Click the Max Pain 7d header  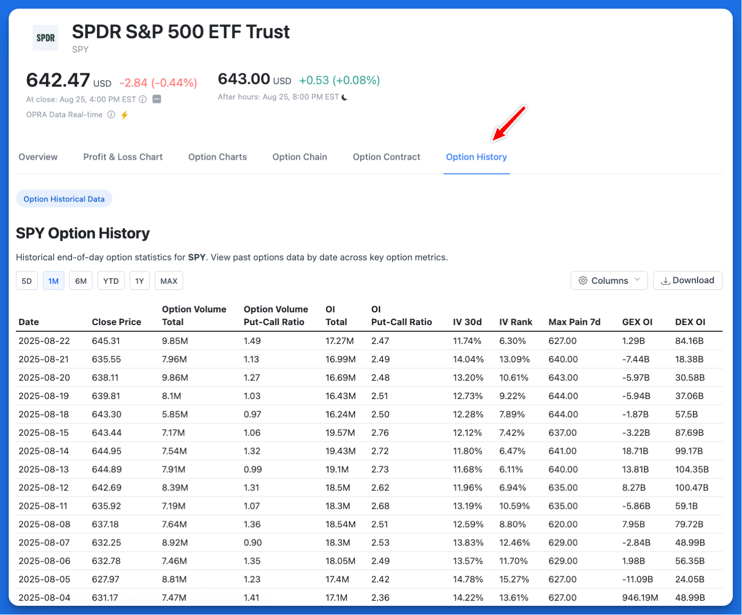pos(574,322)
